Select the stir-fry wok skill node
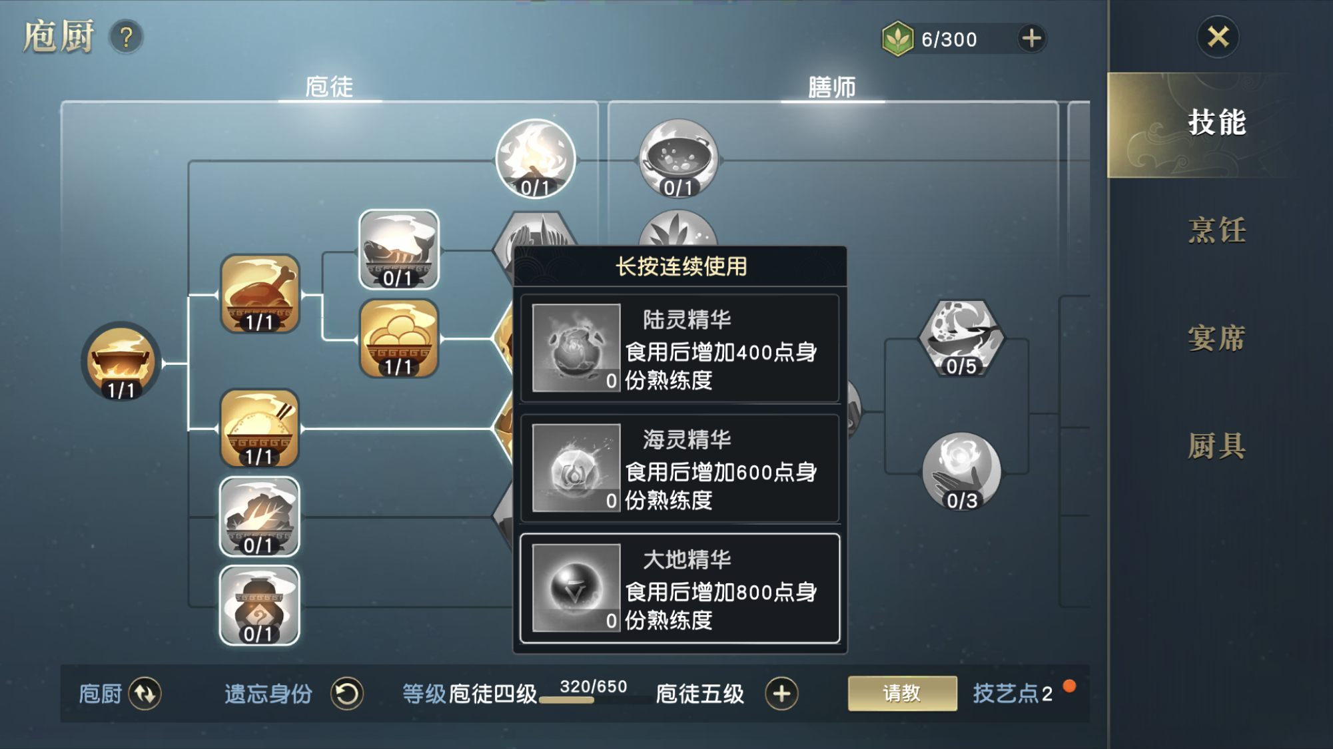Screen dimensions: 1333x749 (x=678, y=159)
